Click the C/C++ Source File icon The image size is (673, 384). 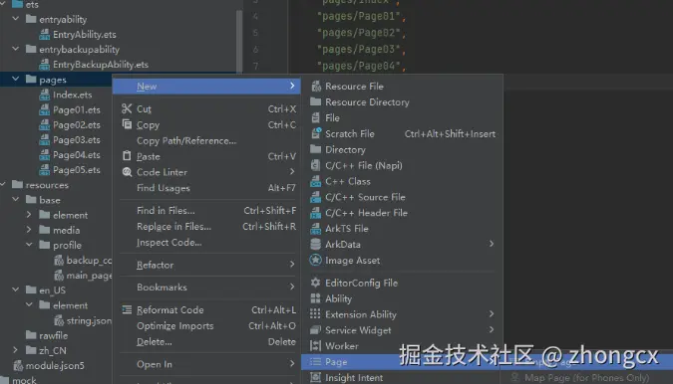316,197
